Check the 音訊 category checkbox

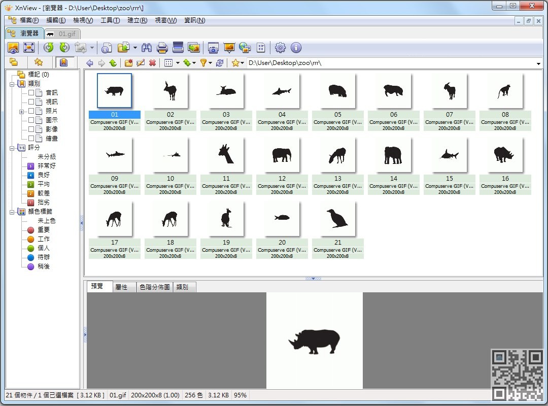pos(31,93)
